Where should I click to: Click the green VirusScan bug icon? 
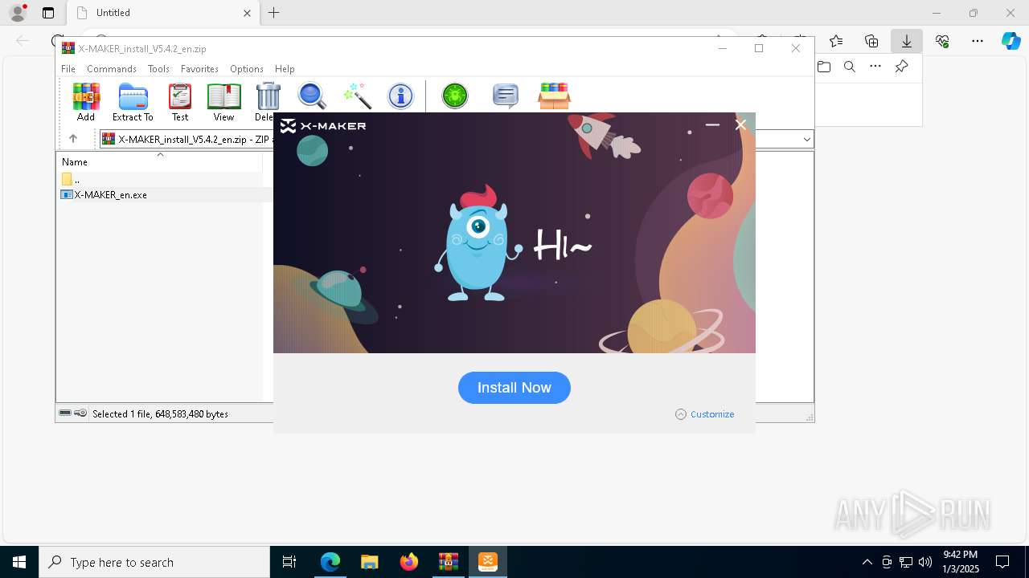tap(455, 96)
